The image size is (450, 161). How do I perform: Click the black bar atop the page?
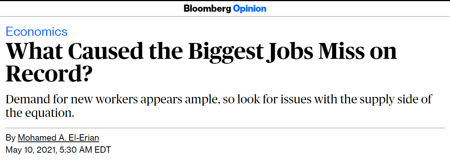pyautogui.click(x=225, y=1)
